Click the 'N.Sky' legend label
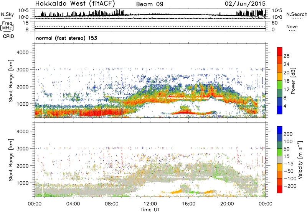Image resolution: width=307 pixels, height=212 pixels. click(7, 14)
